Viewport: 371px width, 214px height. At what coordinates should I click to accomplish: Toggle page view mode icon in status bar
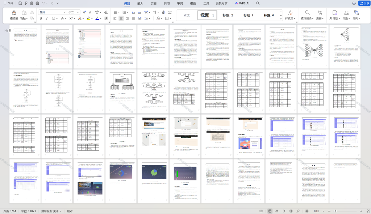tap(270, 211)
